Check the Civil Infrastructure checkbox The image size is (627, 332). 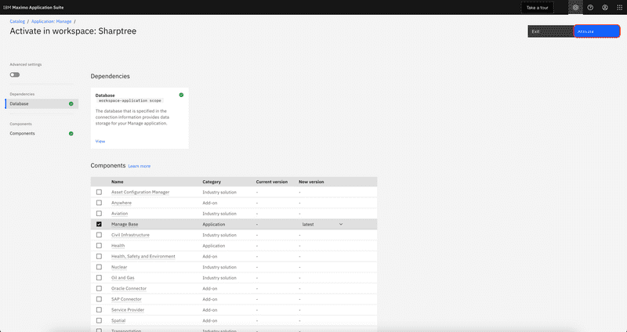(99, 235)
